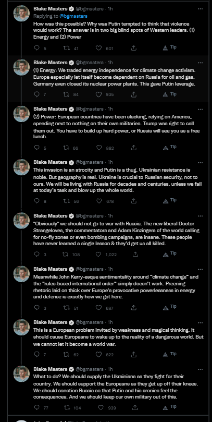Share the tweet with 678 likes
The height and width of the screenshot is (422, 212).
point(133,201)
